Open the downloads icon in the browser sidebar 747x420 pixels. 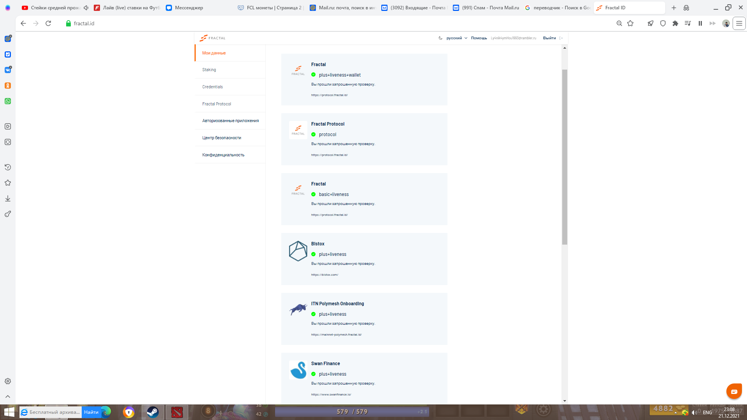pos(8,198)
